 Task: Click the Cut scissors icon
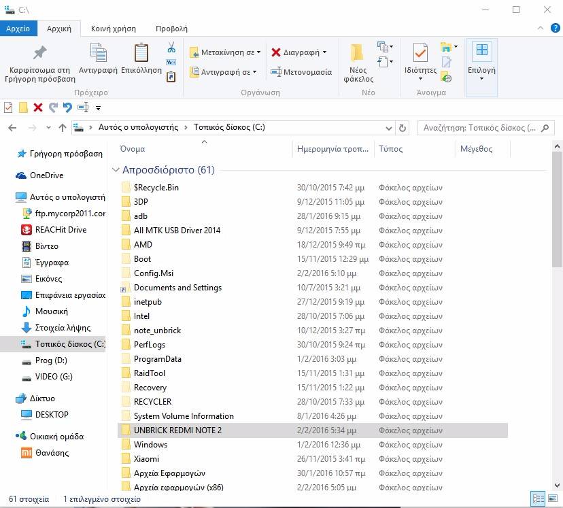[171, 48]
